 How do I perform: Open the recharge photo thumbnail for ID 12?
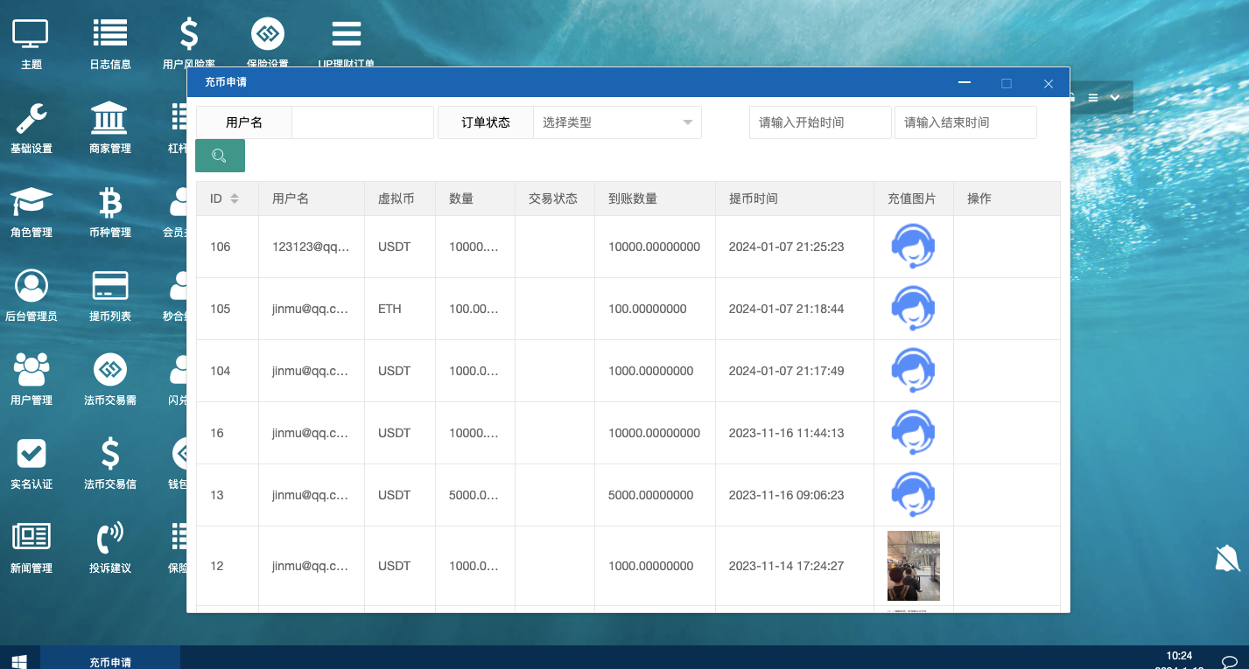click(x=913, y=566)
